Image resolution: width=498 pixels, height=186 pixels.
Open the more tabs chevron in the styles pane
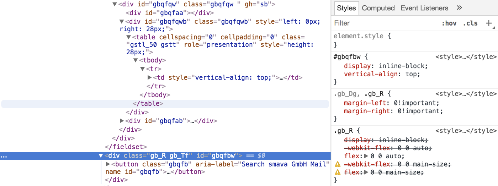(x=459, y=8)
